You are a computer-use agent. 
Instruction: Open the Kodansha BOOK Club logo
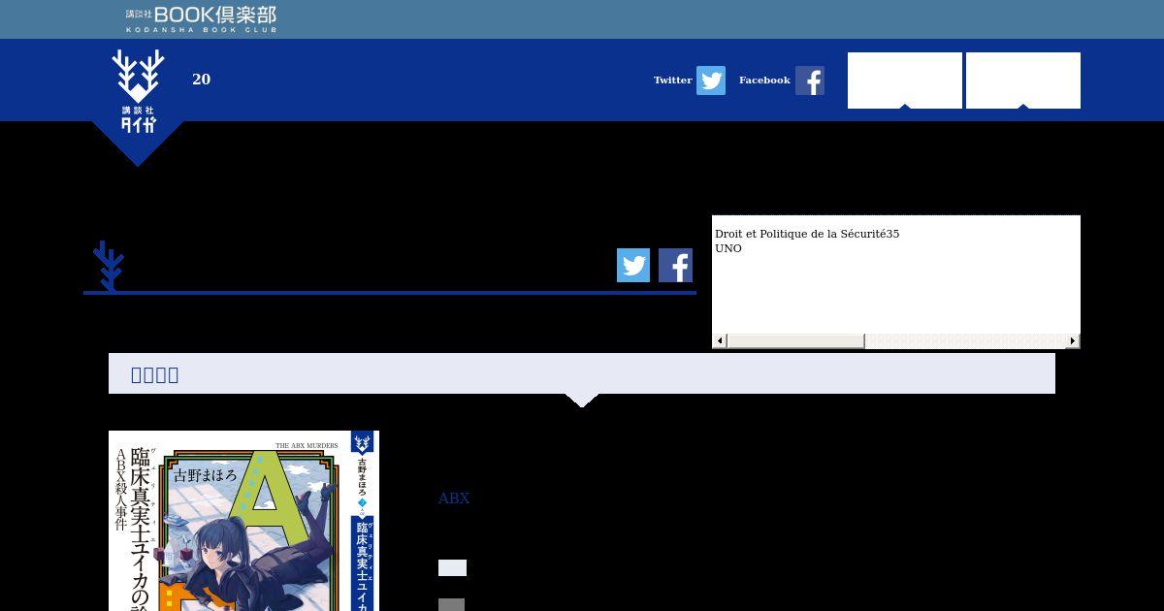[201, 19]
